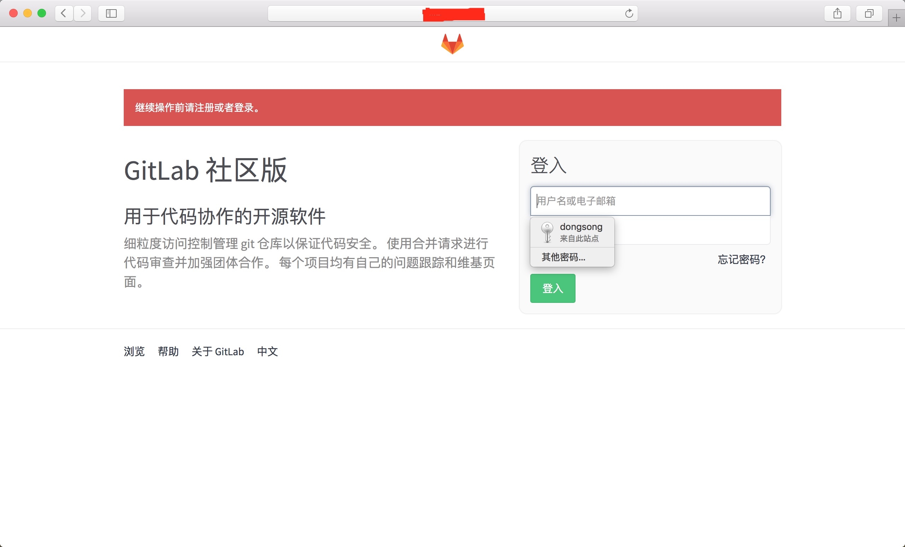This screenshot has width=905, height=547.
Task: Click the GitLab fox logo
Action: coord(452,44)
